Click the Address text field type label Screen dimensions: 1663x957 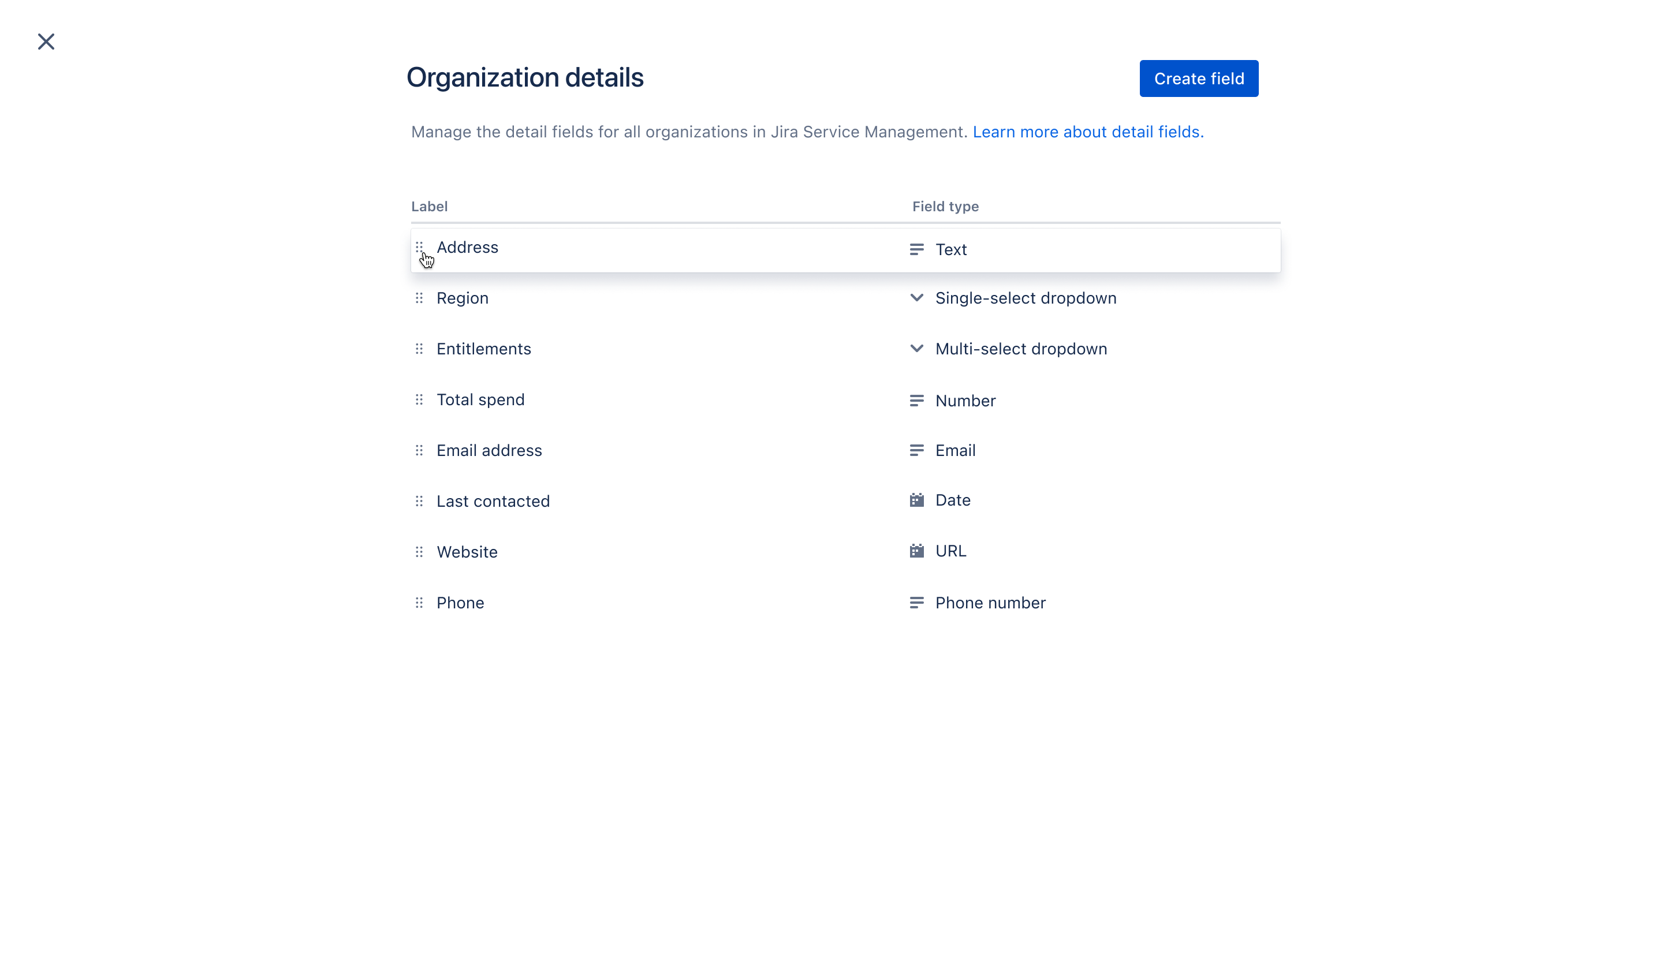pyautogui.click(x=952, y=249)
